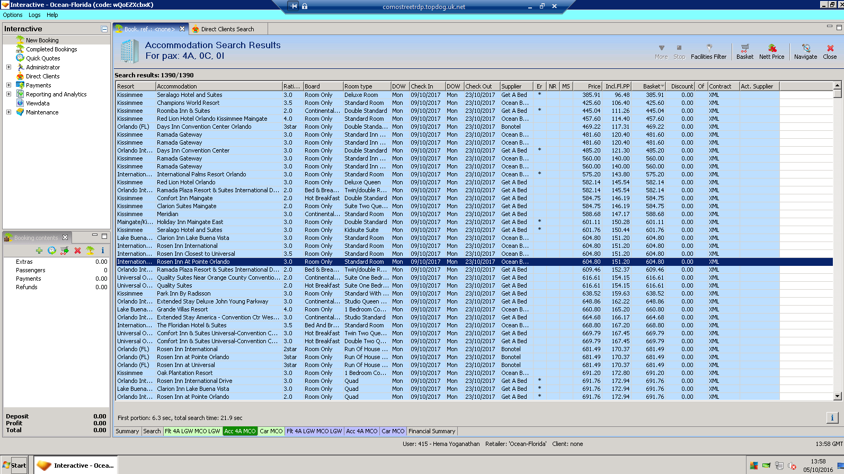The image size is (844, 474).
Task: Click the Maintenance icon in the tree
Action: tap(20, 112)
